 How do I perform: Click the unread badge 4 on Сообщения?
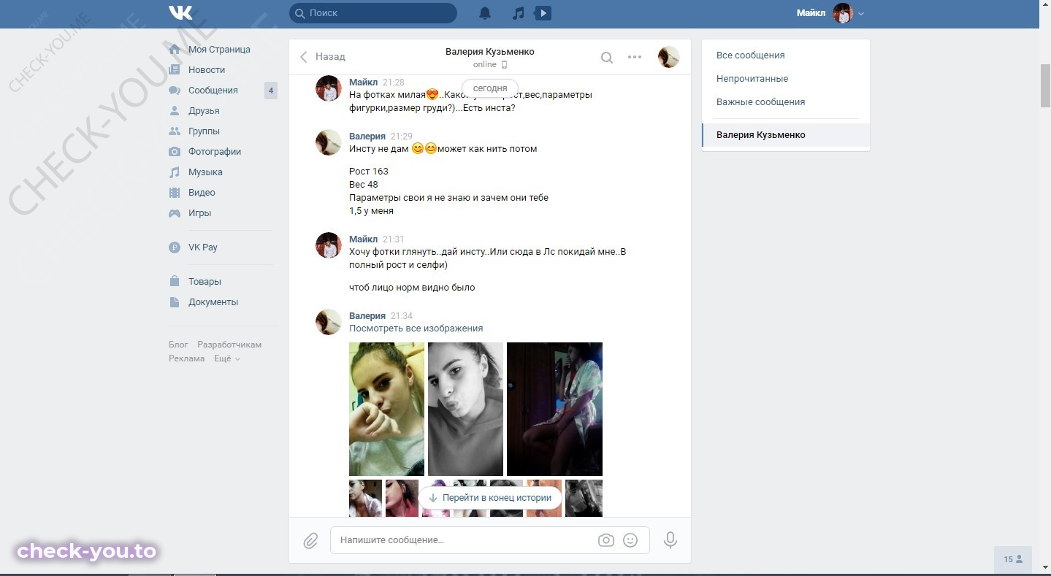click(271, 91)
